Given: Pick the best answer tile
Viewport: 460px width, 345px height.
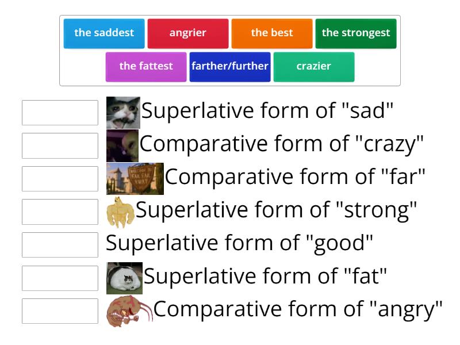Looking at the screenshot, I should coord(271,33).
